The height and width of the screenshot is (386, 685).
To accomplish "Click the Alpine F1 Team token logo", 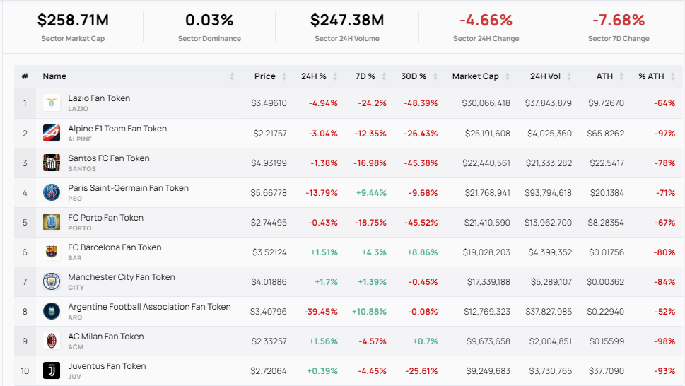I will [52, 133].
